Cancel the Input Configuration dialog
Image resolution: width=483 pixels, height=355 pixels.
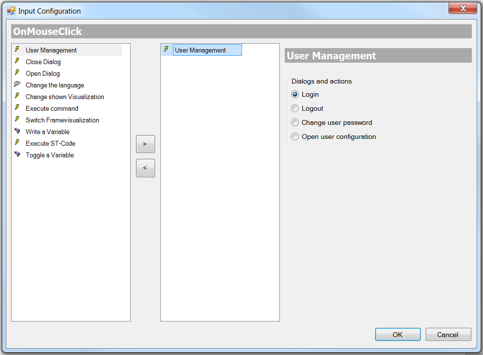(x=448, y=335)
